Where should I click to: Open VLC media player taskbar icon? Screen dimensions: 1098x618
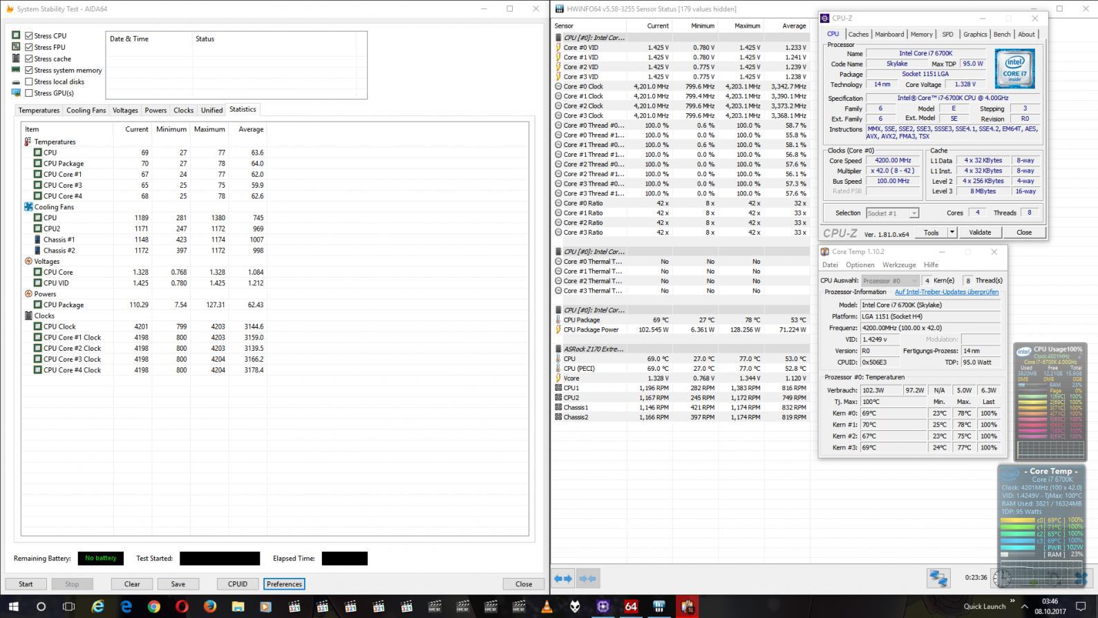point(547,607)
